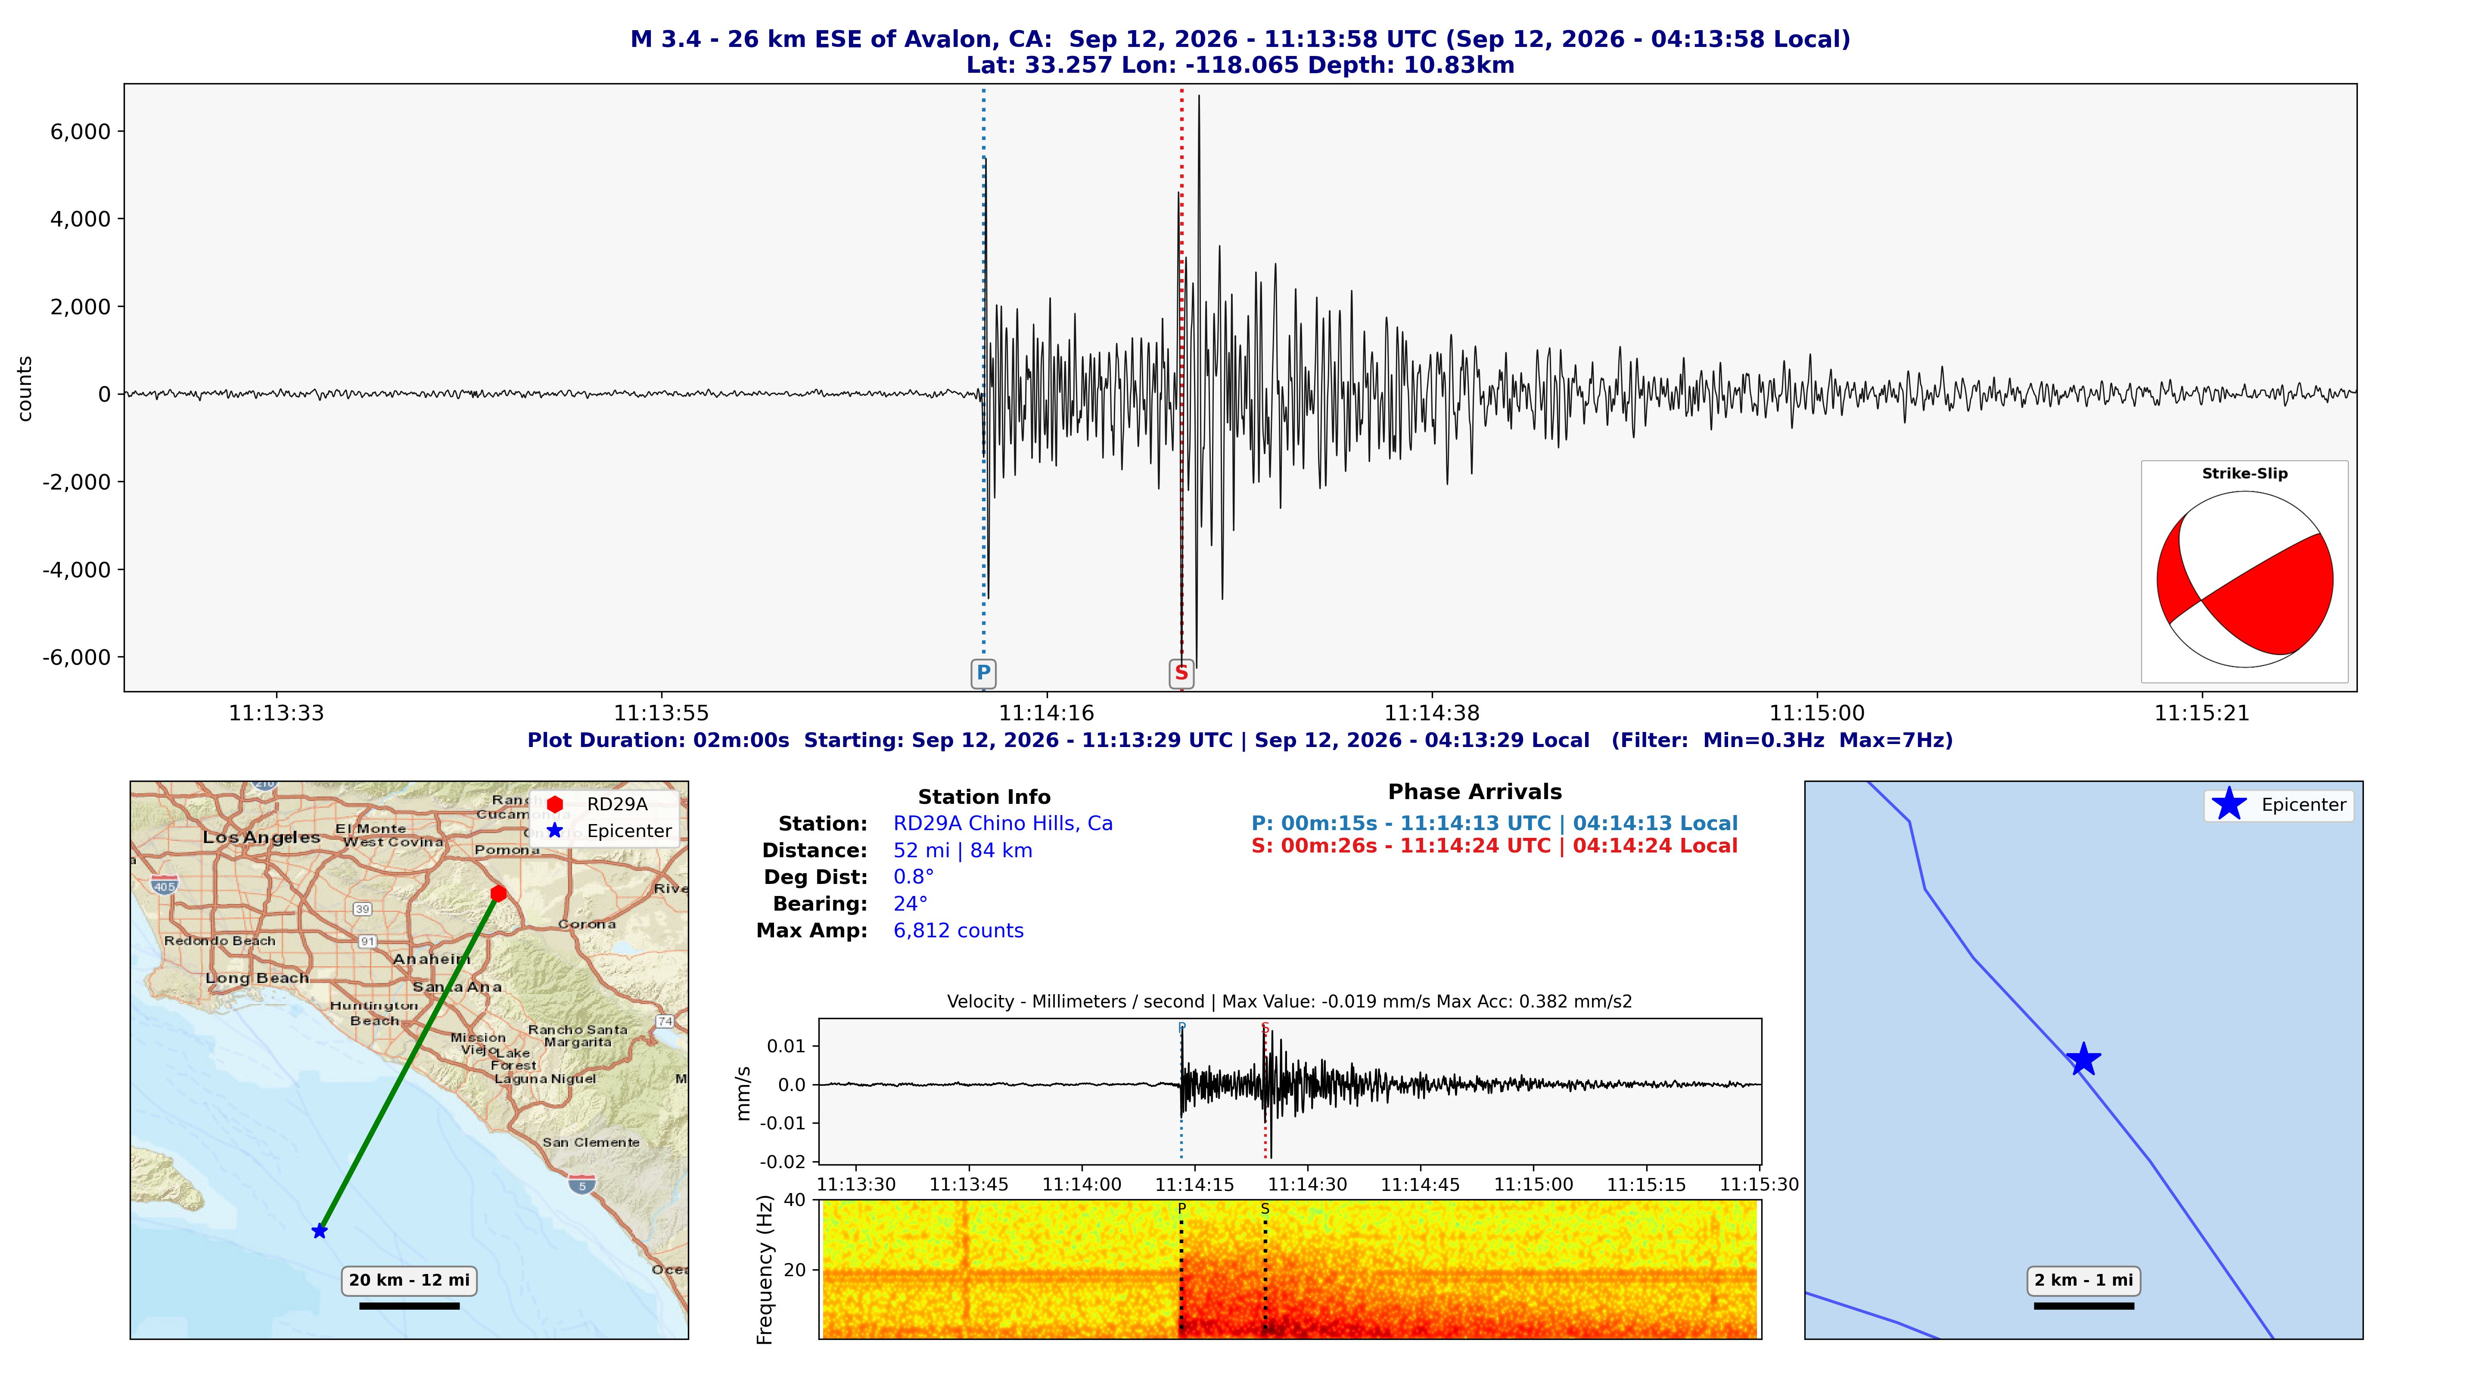This screenshot has width=2481, height=1395.
Task: Click the Interstate 405 shield on the map
Action: point(165,885)
